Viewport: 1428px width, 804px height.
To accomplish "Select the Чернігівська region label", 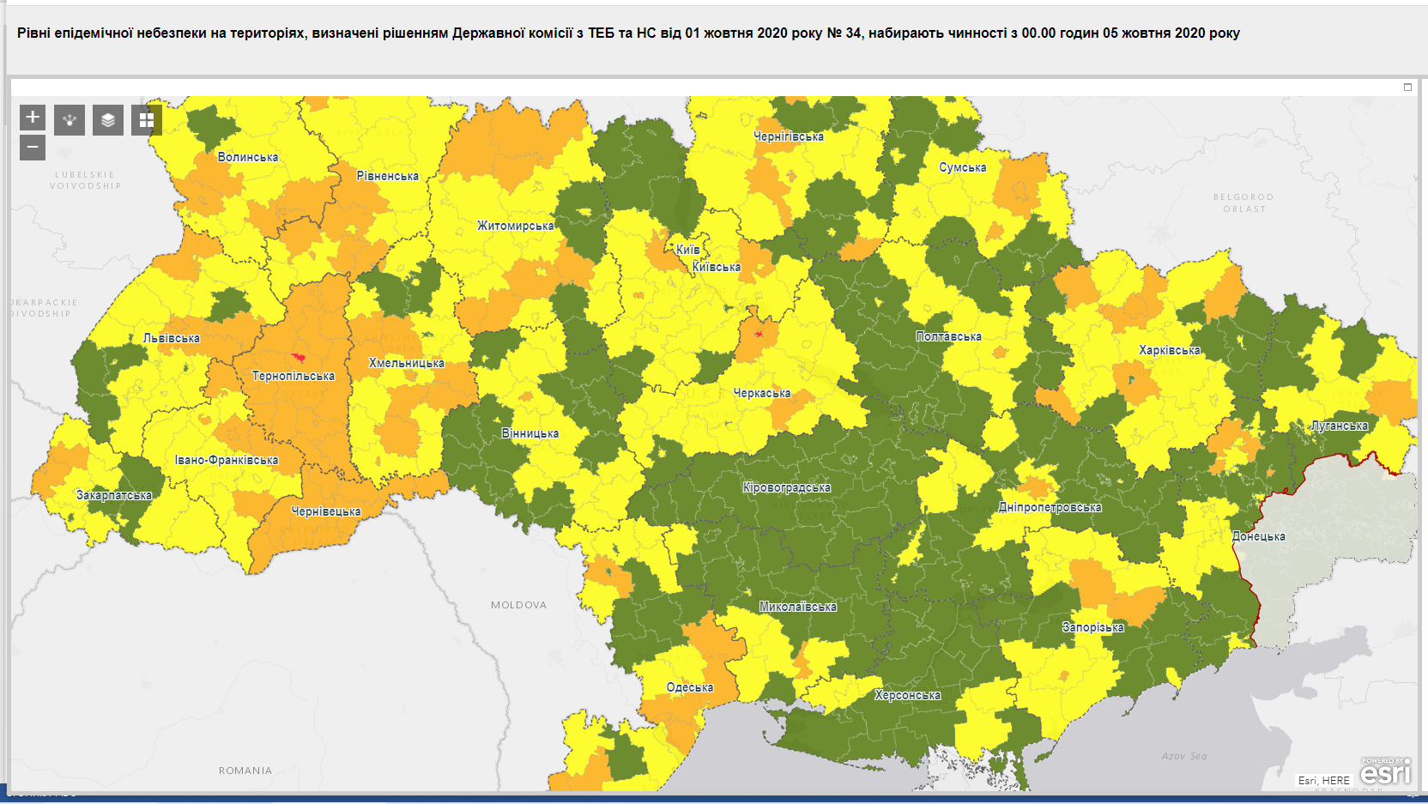I will (x=788, y=136).
